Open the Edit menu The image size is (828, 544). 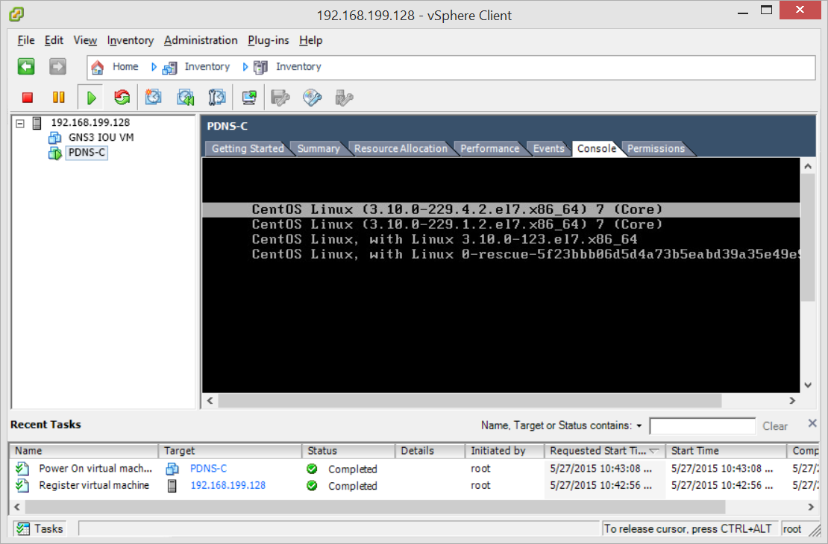(54, 40)
